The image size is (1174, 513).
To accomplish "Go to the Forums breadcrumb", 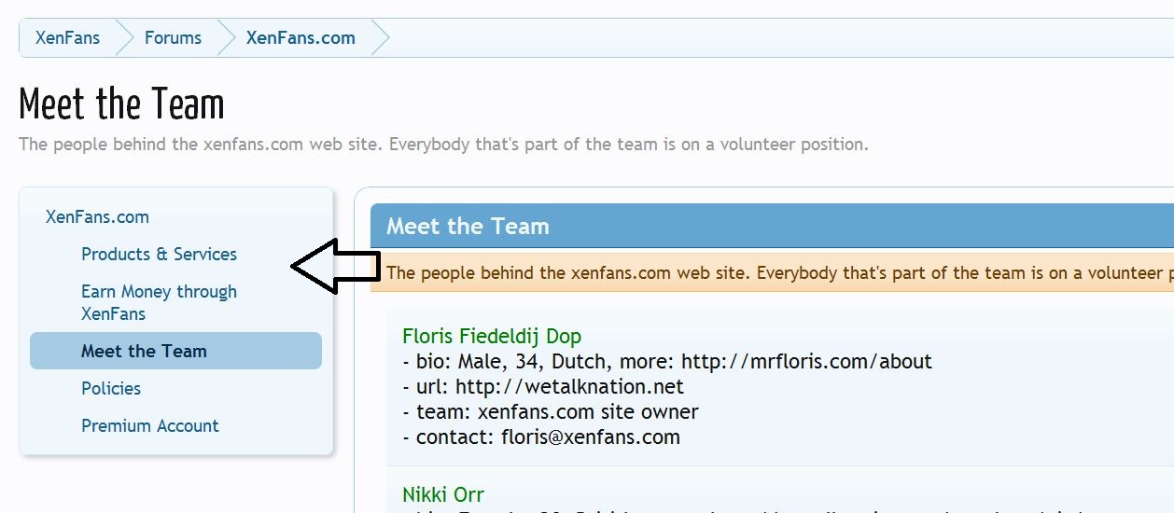I will point(173,38).
